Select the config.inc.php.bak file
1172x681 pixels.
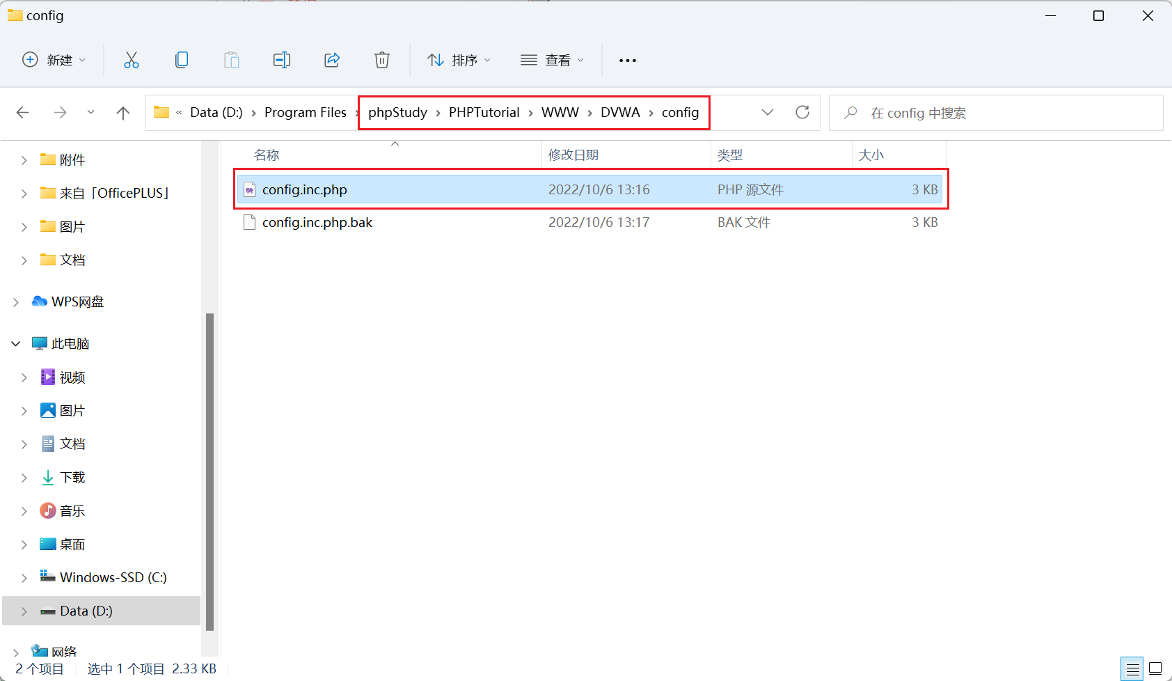[x=317, y=223]
